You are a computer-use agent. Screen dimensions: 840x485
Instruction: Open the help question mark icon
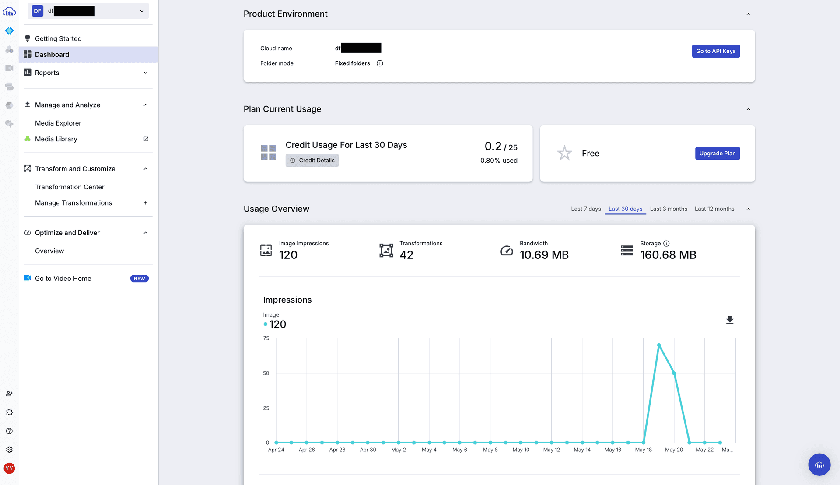[9, 431]
